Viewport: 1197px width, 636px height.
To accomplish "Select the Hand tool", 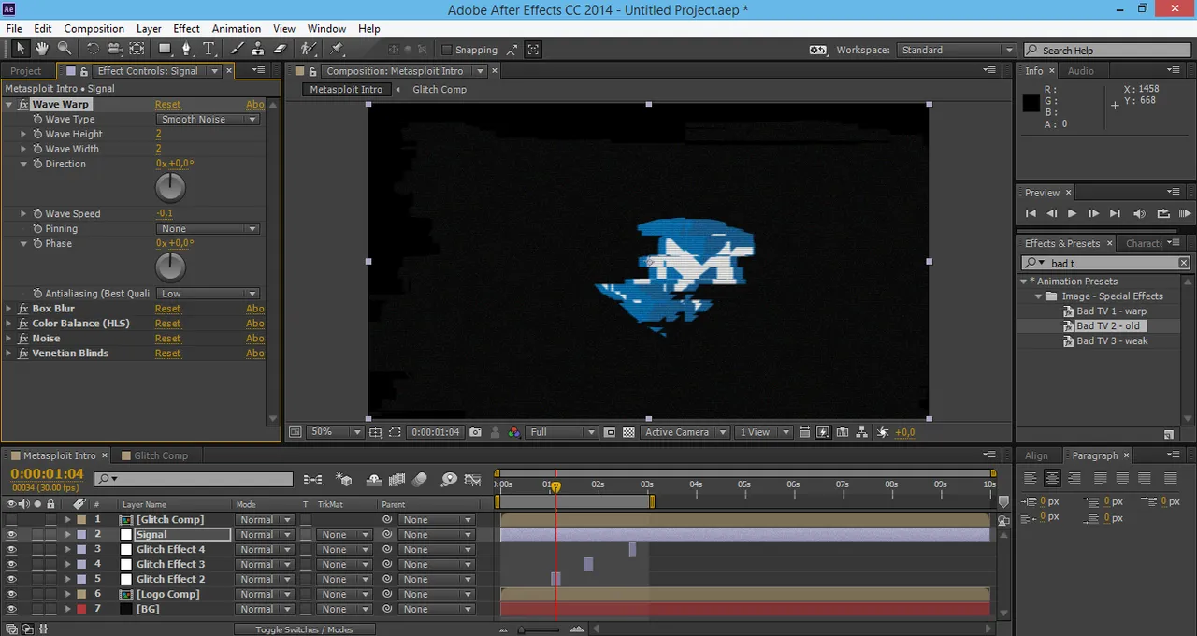I will 43,49.
